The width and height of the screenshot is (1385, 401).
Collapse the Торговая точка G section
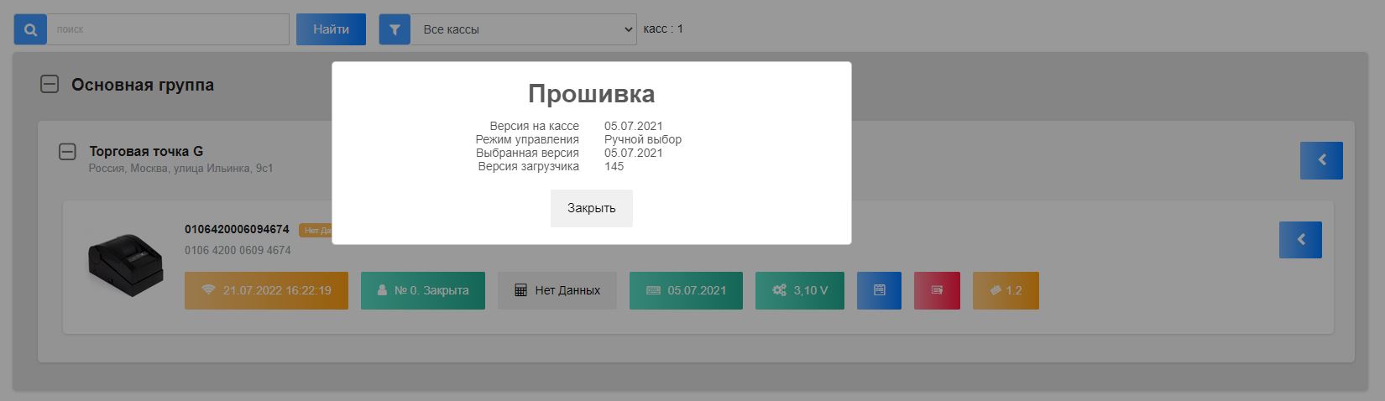click(67, 152)
